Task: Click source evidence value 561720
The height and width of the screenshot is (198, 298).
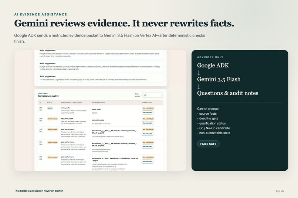Action: click(95, 113)
